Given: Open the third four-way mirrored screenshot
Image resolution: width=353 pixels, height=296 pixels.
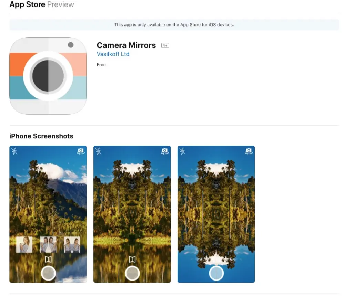Looking at the screenshot, I should tap(216, 214).
